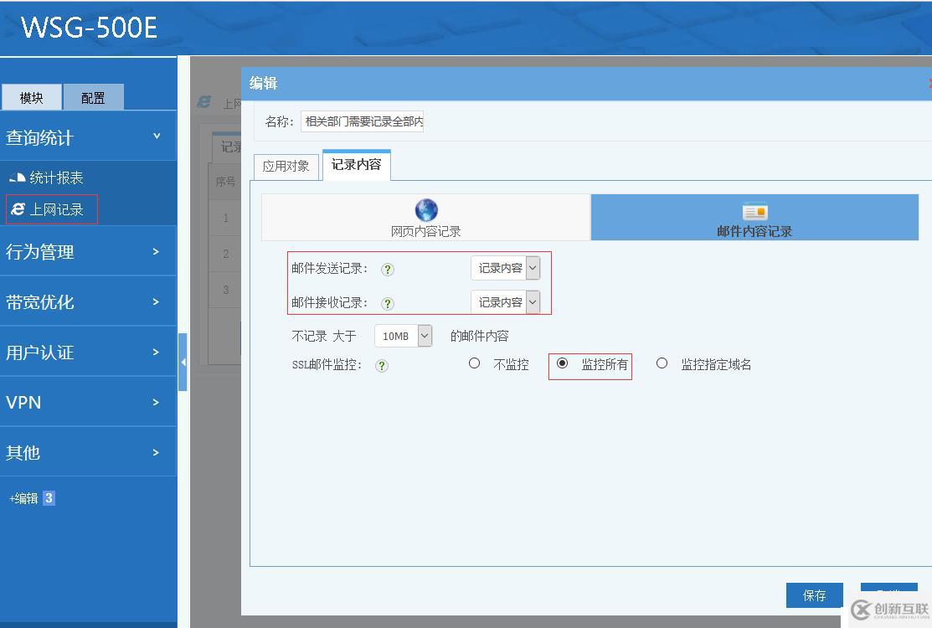Collapse the left sidebar with the arrow handle

[x=183, y=362]
